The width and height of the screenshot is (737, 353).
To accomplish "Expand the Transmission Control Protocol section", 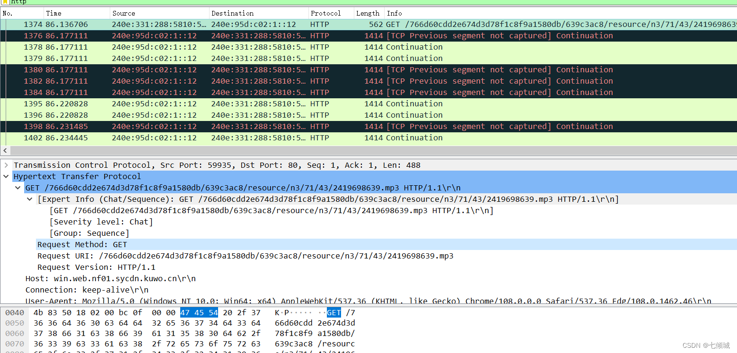I will 6,165.
